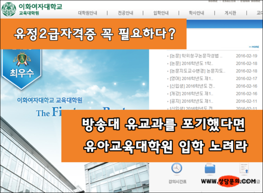Open notice [논문지도교수변경] 논문지도..
Screen dimensions: 263x193
click(197, 71)
